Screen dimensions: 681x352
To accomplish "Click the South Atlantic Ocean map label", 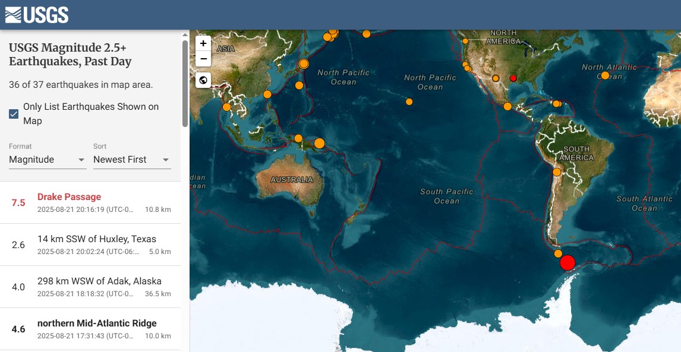I will point(644,204).
